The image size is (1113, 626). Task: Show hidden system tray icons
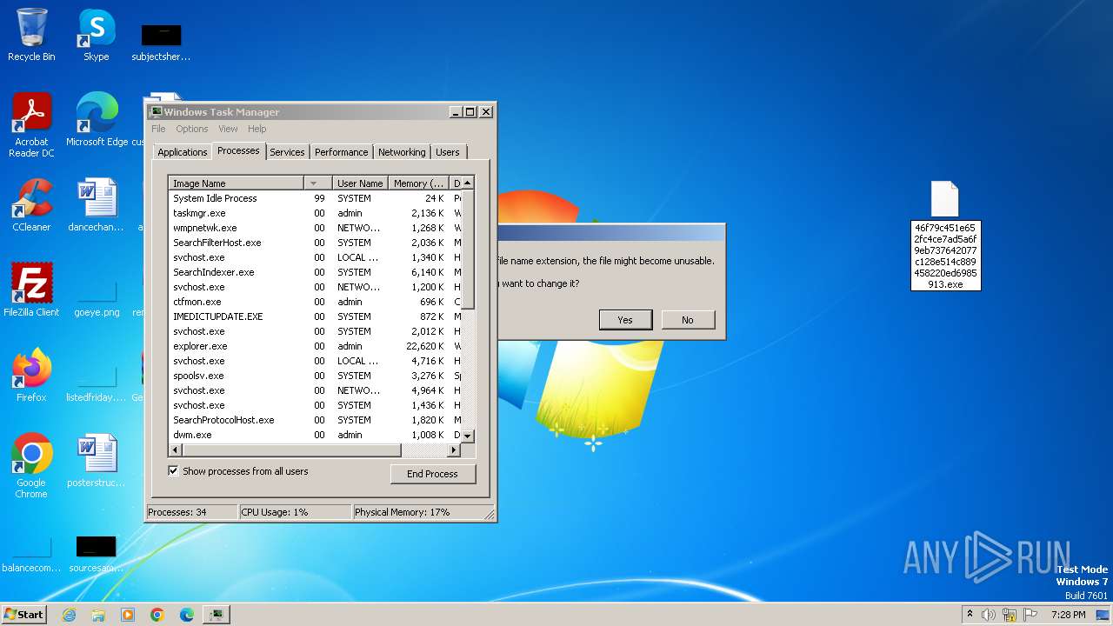[x=970, y=615]
